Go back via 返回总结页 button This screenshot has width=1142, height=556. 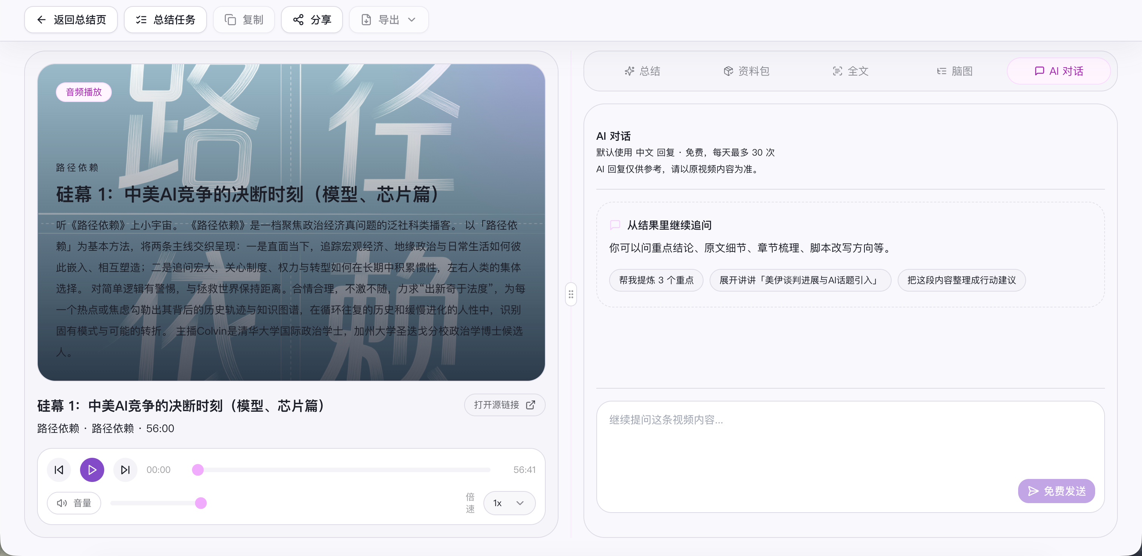click(x=71, y=20)
